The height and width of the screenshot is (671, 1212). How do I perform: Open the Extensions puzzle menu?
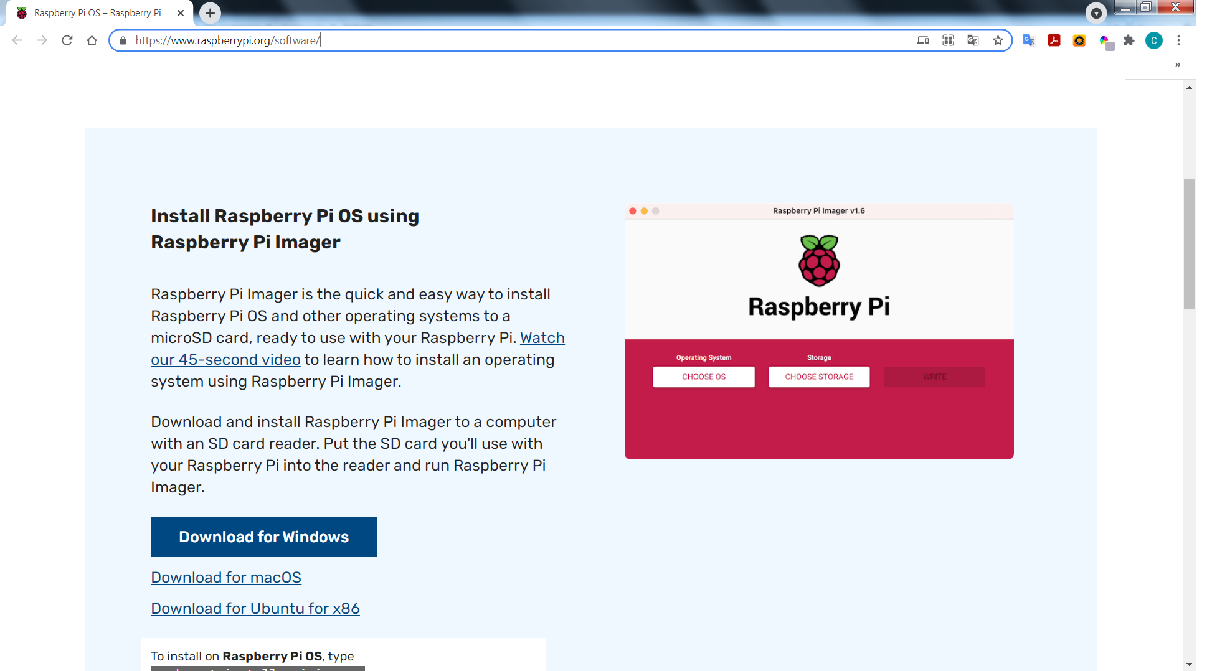(1129, 40)
